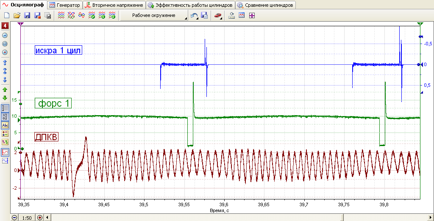This screenshot has width=434, height=221.
Task: Click the red car icon
Action: point(217,16)
